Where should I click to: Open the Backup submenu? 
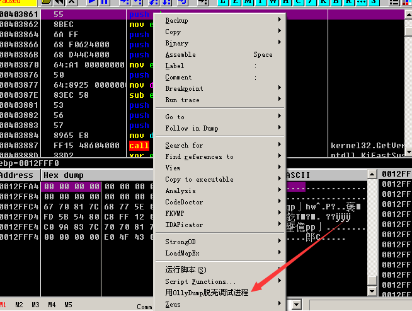pyautogui.click(x=220, y=20)
